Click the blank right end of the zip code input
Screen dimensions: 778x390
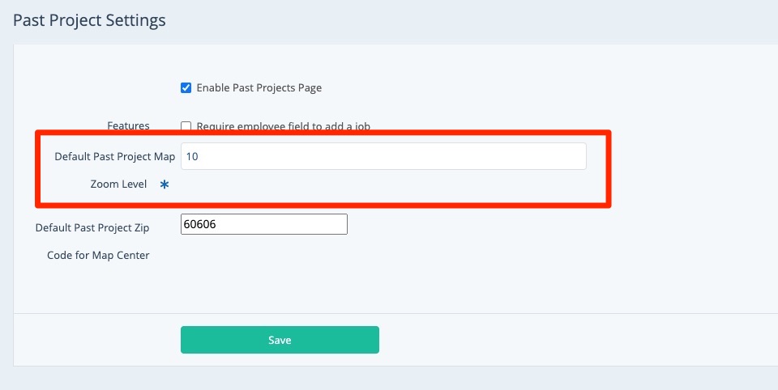click(x=324, y=224)
